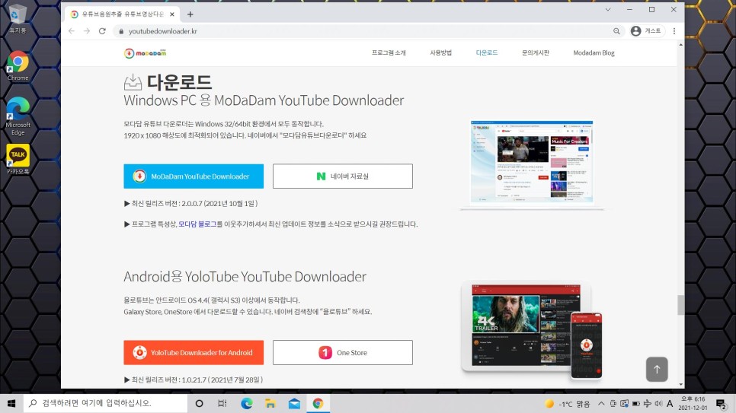The height and width of the screenshot is (413, 736).
Task: Open the Modadam Blog menu item
Action: click(594, 53)
